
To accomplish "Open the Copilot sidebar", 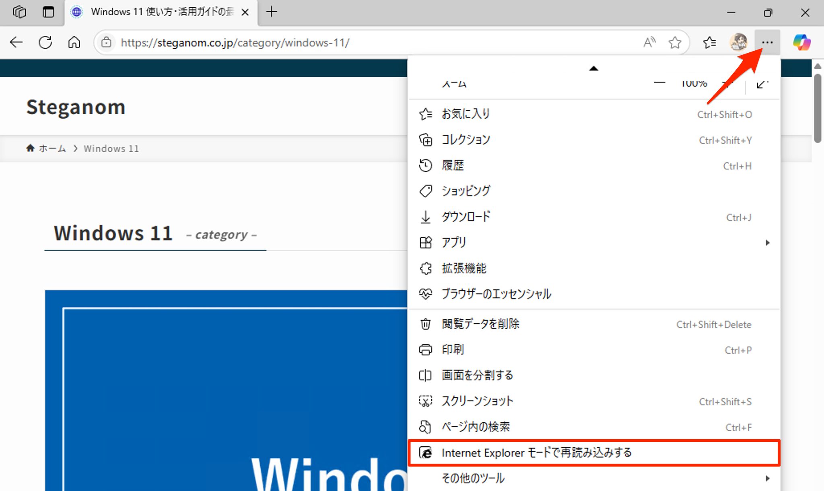I will click(802, 42).
